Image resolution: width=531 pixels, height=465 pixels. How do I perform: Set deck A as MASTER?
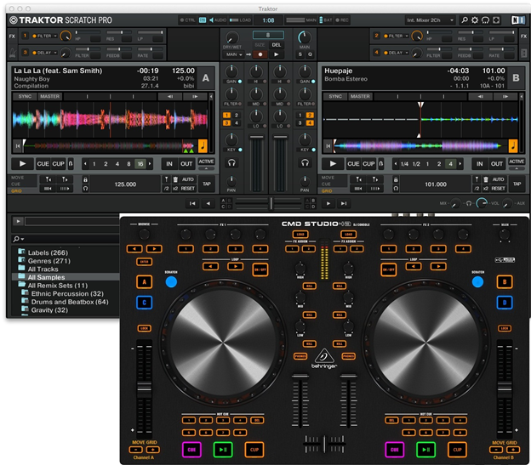(49, 96)
